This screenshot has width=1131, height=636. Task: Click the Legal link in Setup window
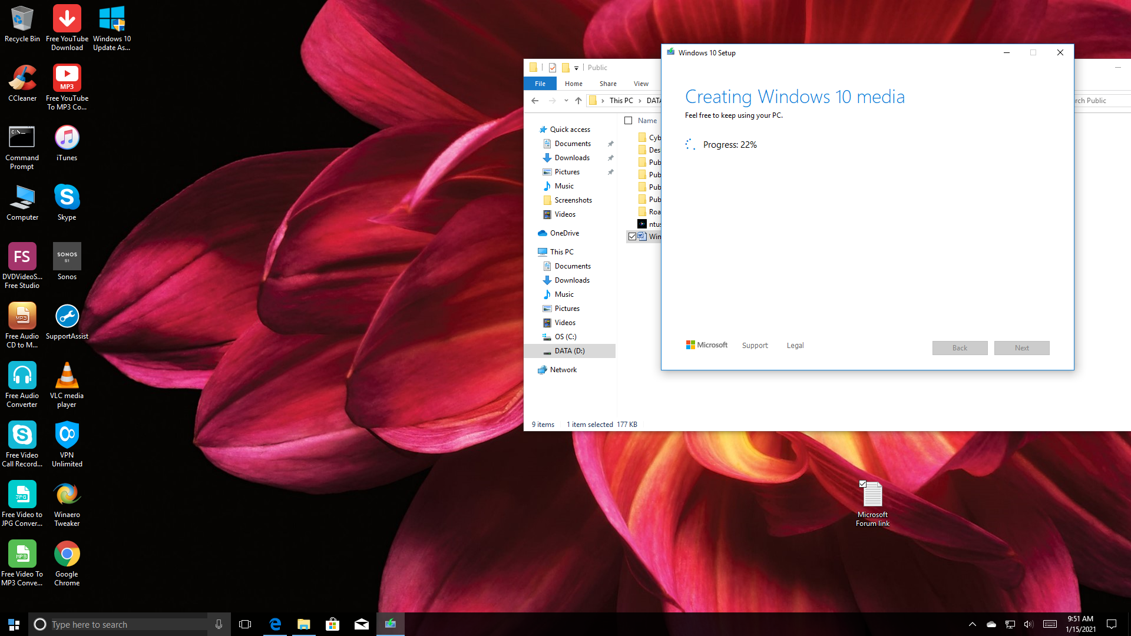click(x=795, y=346)
